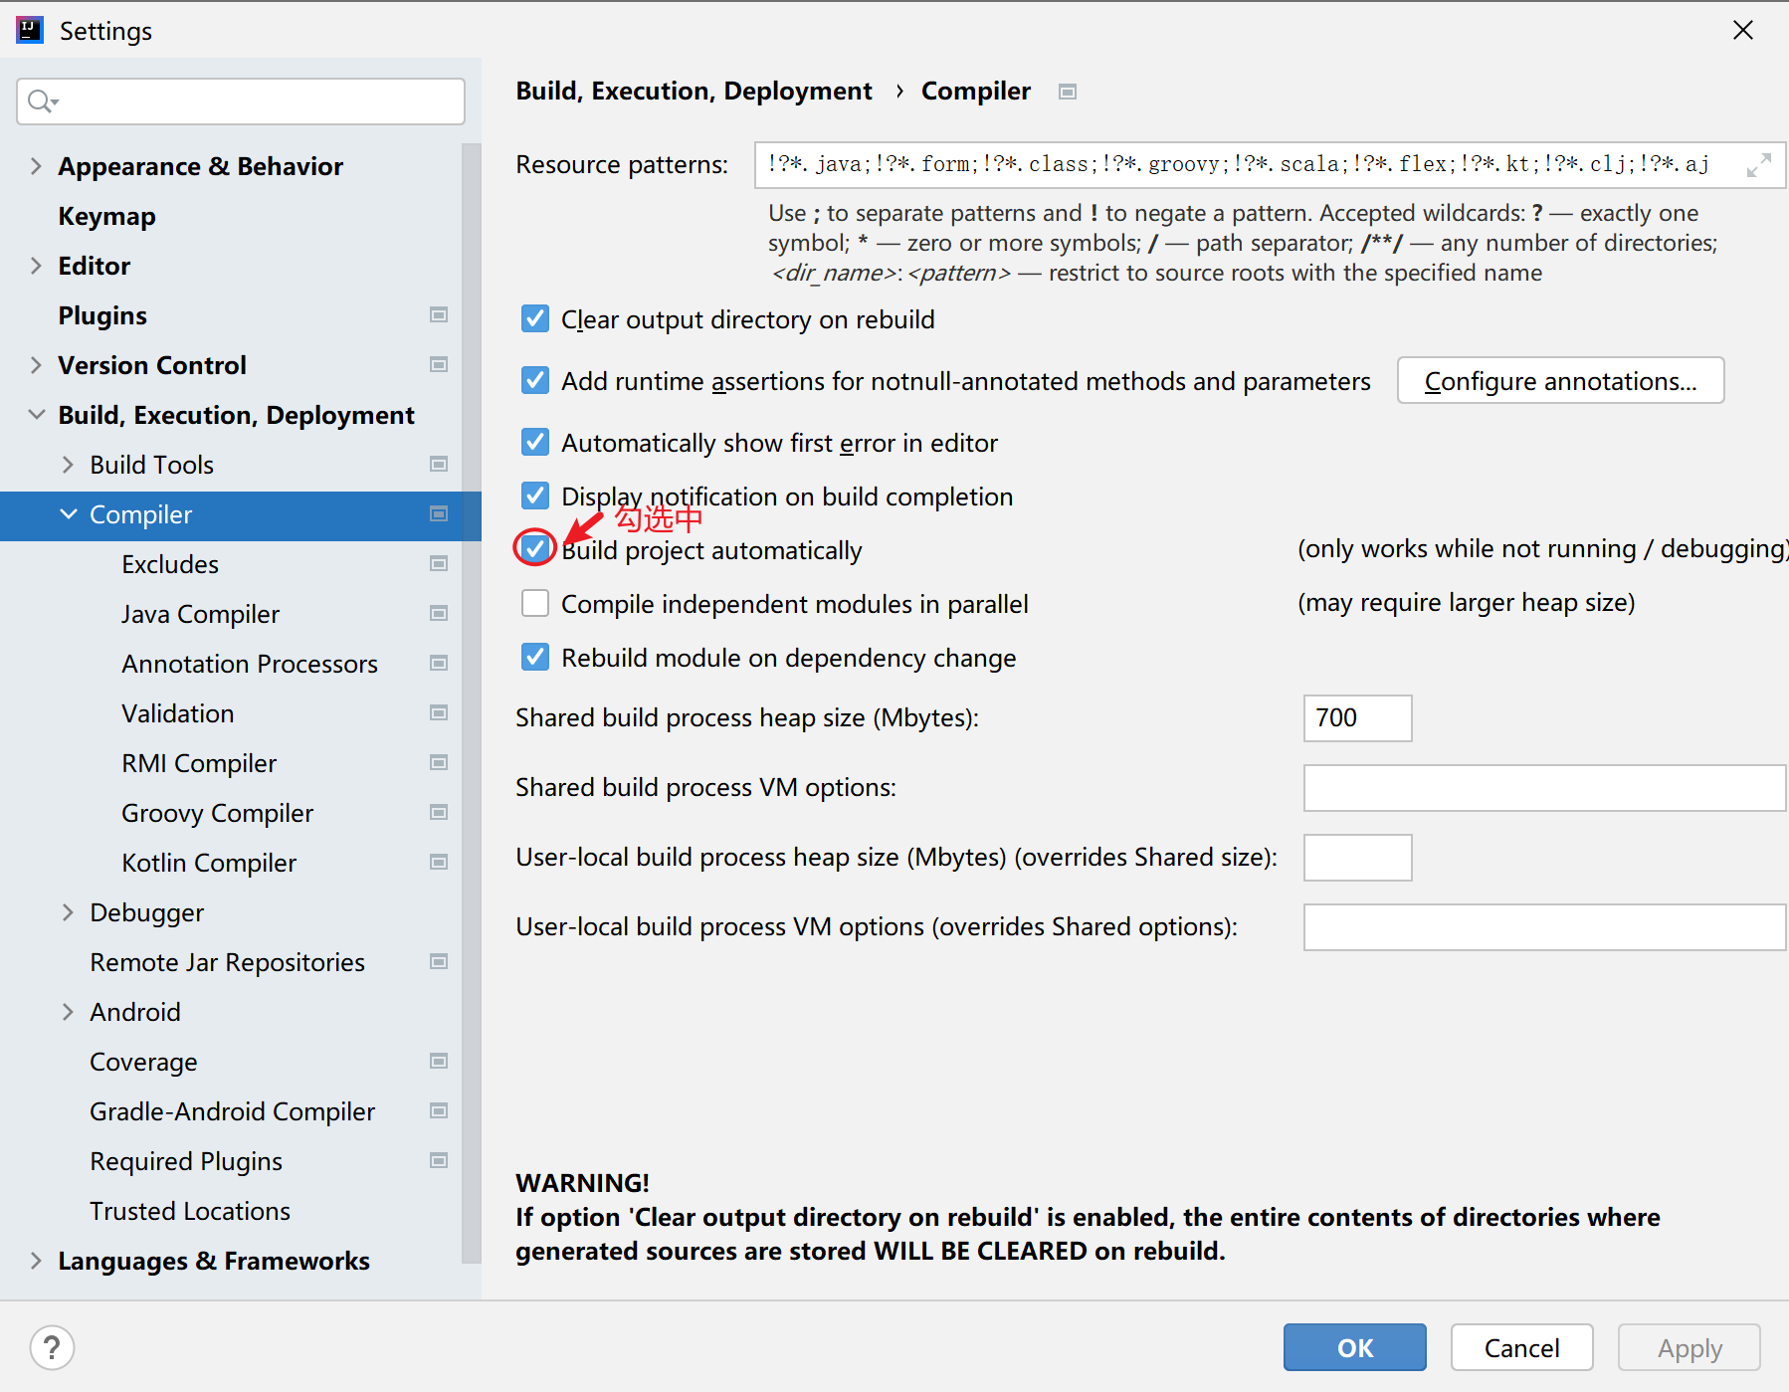Screen dimensions: 1789x1392
Task: Click the project-level icon on the Compiler row
Action: [438, 514]
